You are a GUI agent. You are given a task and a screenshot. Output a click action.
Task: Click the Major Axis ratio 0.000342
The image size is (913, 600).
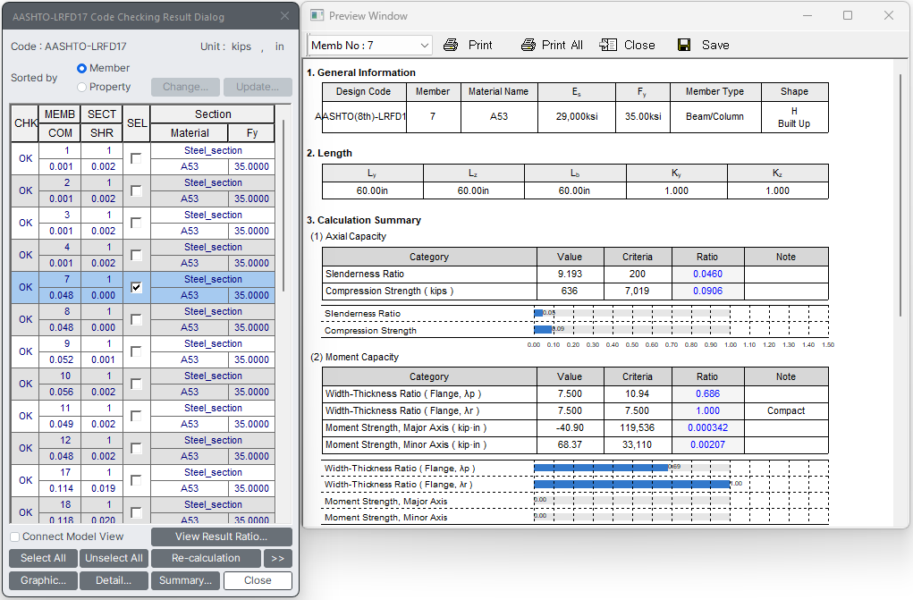tap(707, 427)
